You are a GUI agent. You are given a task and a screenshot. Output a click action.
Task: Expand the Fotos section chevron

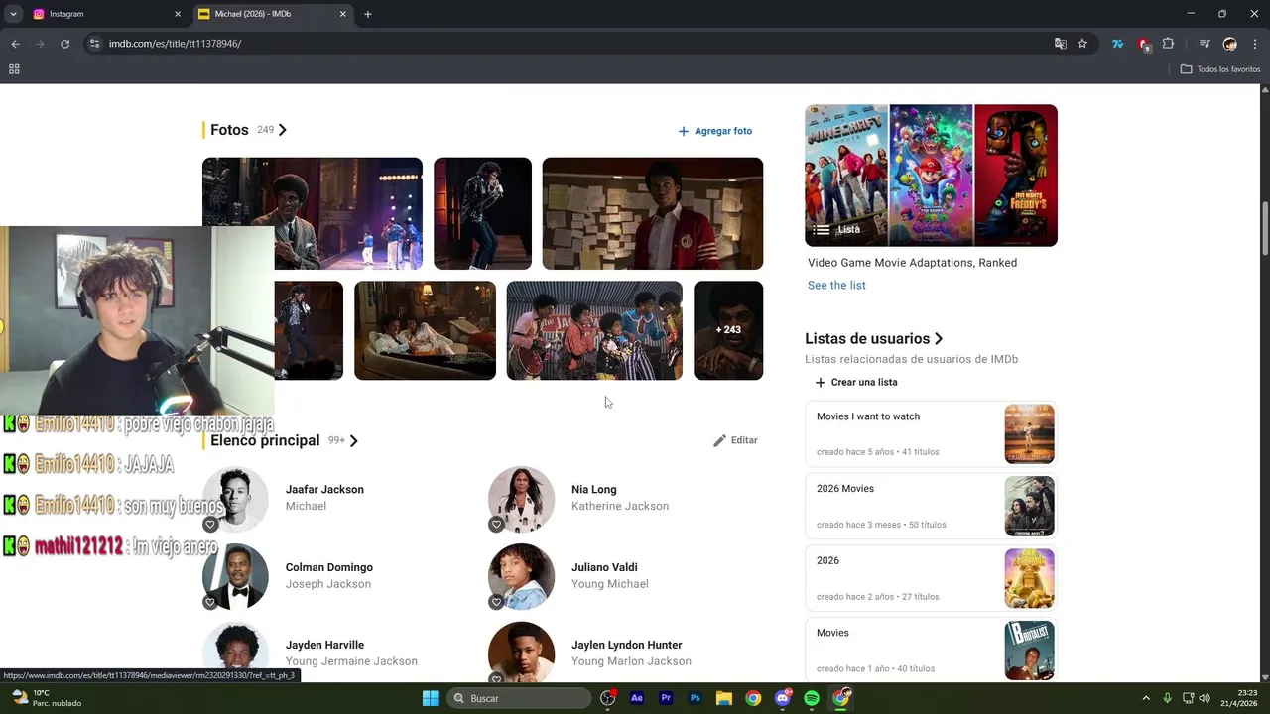[x=283, y=130]
